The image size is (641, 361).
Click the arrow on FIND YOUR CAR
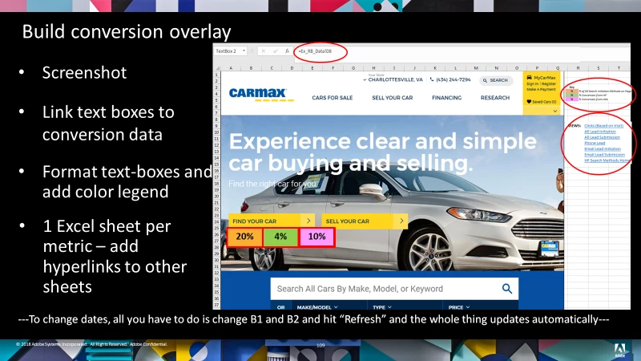pyautogui.click(x=308, y=221)
